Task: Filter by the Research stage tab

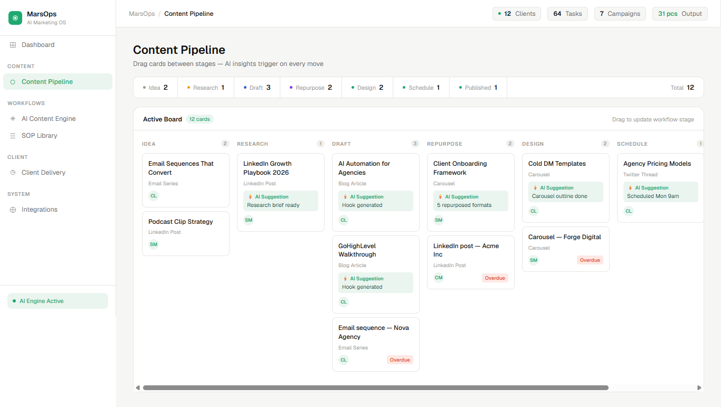Action: click(206, 88)
